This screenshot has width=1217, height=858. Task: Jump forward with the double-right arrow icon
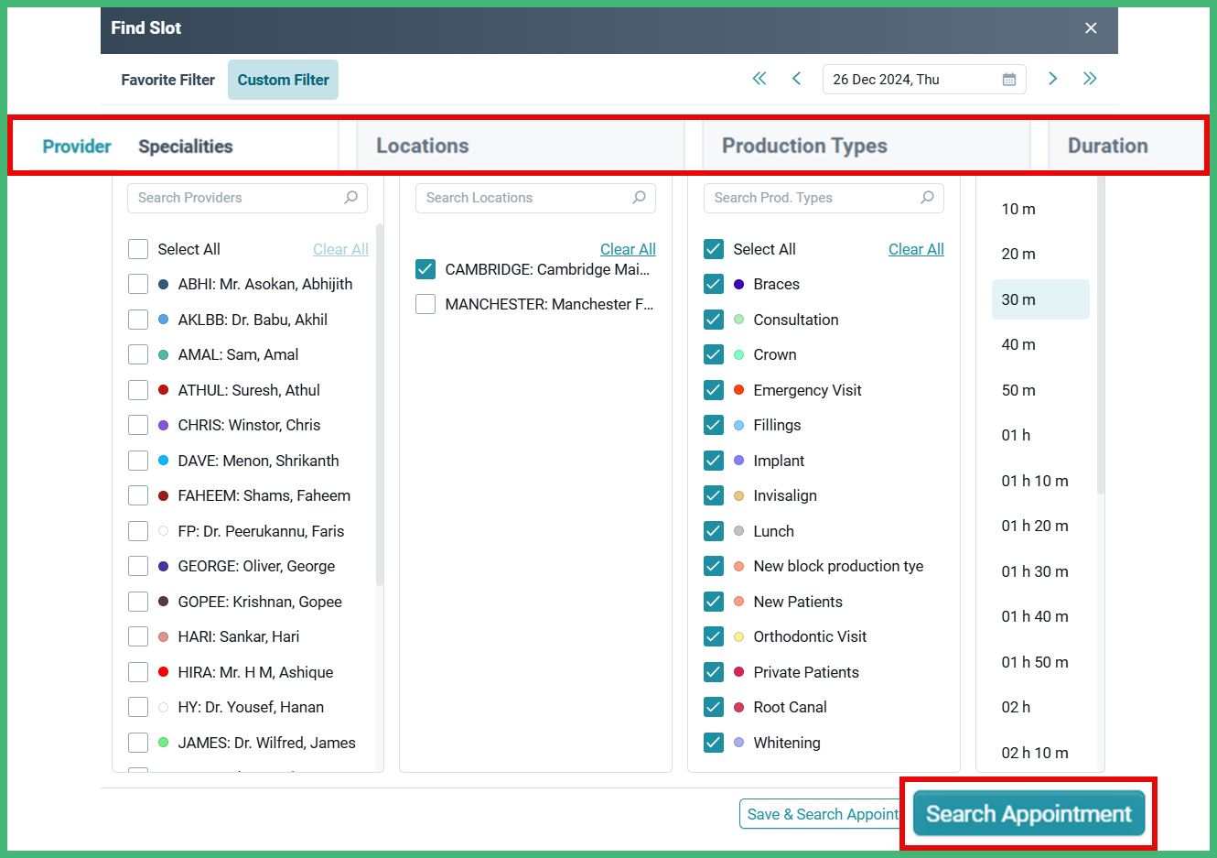pyautogui.click(x=1090, y=79)
